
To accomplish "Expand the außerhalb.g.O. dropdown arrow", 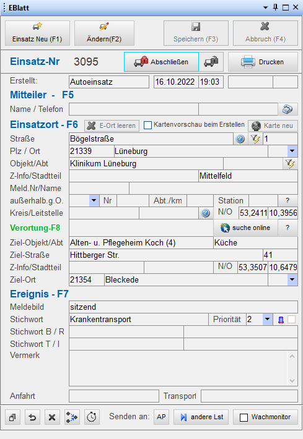I will click(x=94, y=201).
